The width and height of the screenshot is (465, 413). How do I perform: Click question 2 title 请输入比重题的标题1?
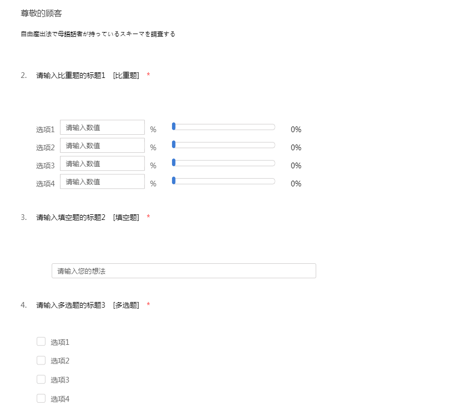71,75
